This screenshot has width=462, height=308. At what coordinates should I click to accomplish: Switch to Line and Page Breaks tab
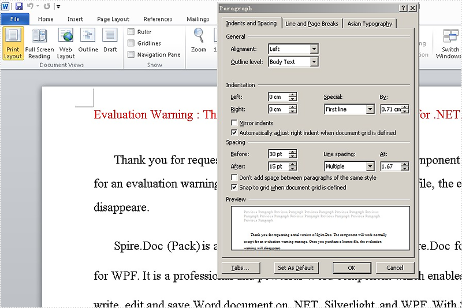point(312,24)
